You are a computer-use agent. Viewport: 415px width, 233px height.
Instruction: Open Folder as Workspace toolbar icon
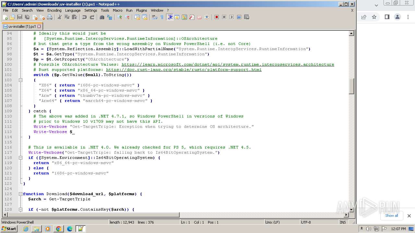[x=199, y=17]
